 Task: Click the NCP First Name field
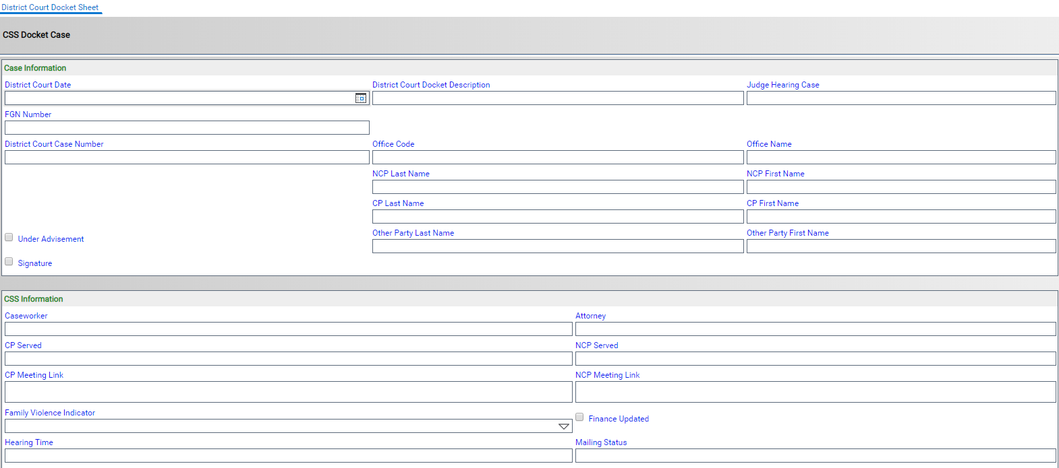901,187
